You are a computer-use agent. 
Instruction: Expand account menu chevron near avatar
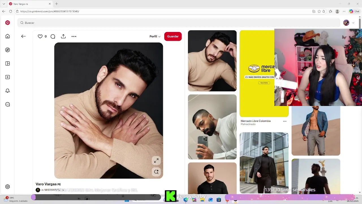tap(353, 23)
